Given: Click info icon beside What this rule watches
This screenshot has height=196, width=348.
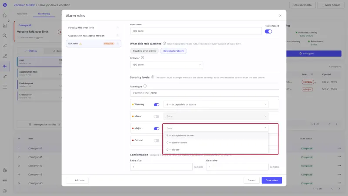Looking at the screenshot, I should point(164,43).
